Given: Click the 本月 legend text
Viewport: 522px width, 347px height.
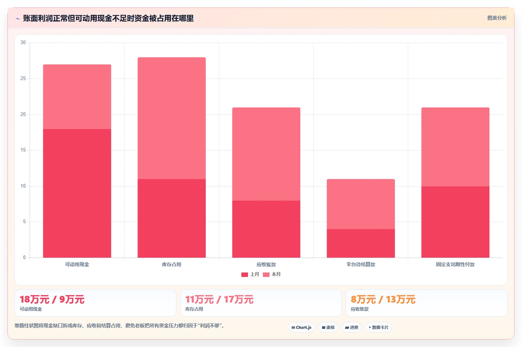Looking at the screenshot, I should coord(276,274).
